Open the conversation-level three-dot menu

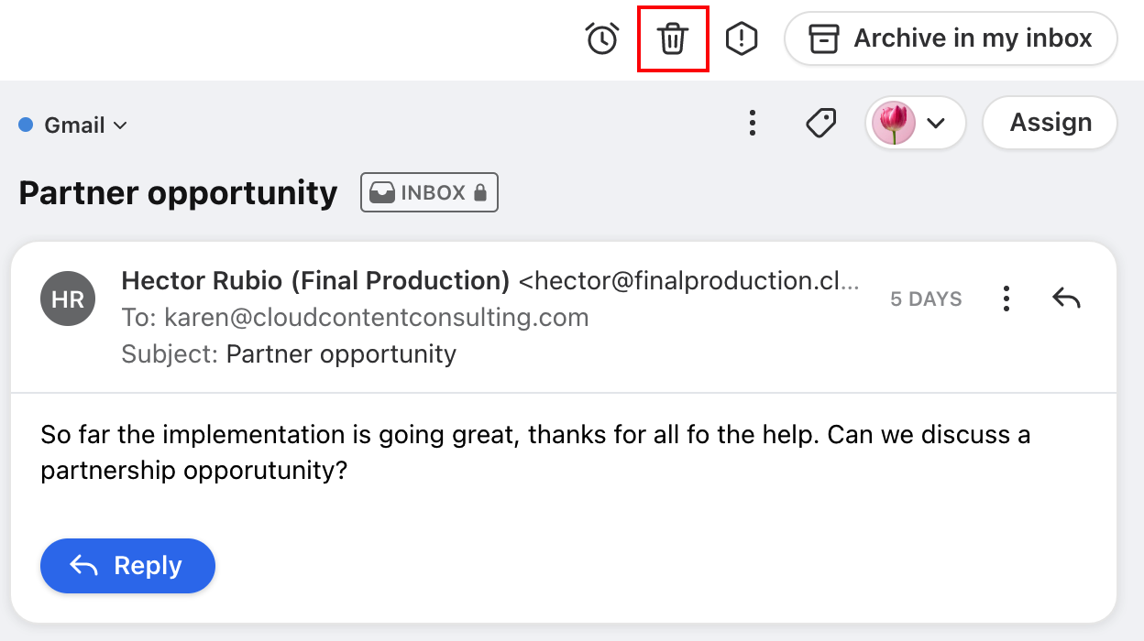[x=752, y=123]
